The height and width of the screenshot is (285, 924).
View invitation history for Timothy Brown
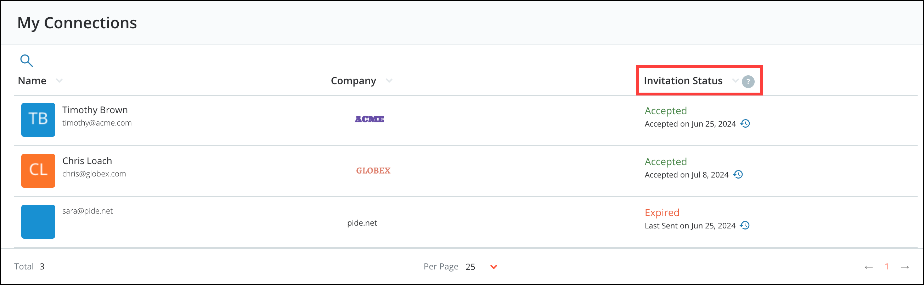pyautogui.click(x=745, y=123)
